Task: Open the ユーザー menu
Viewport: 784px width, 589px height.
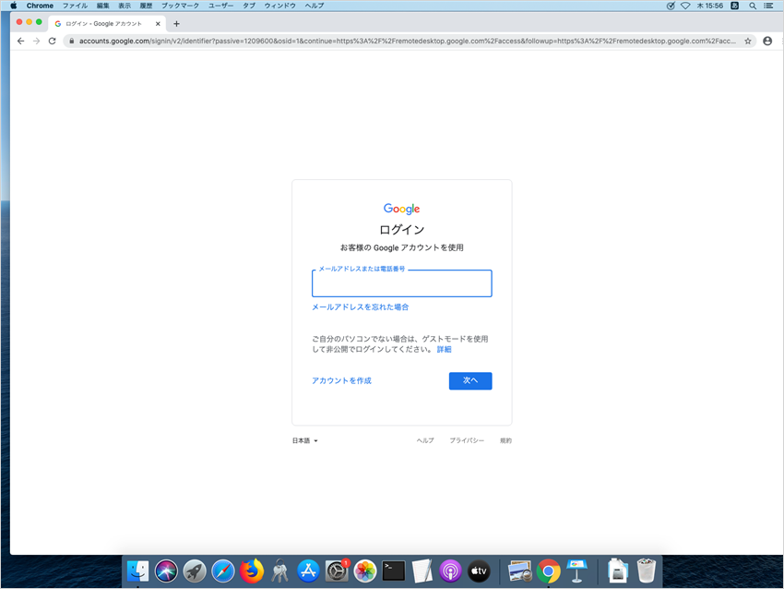Action: tap(220, 6)
